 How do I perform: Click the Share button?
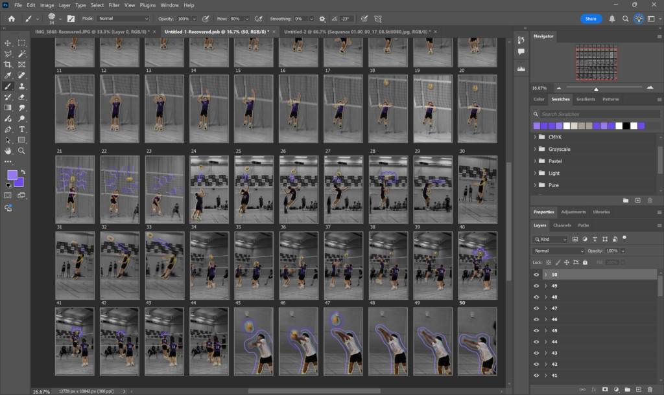pos(591,19)
